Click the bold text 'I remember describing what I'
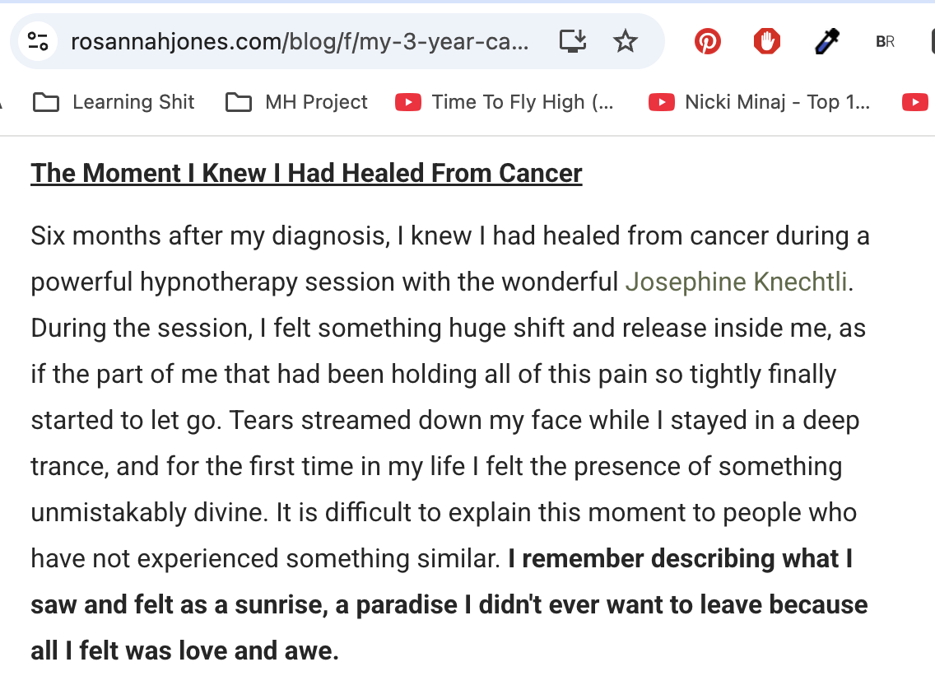 click(x=680, y=559)
